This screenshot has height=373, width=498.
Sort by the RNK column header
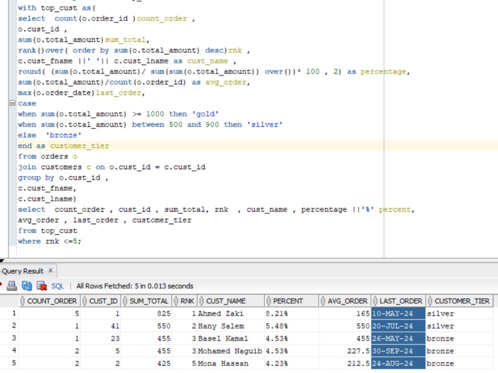click(x=184, y=301)
